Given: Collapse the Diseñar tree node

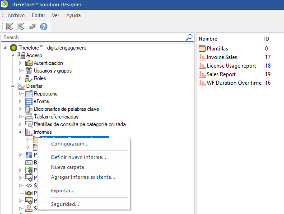Looking at the screenshot, I should [13, 86].
